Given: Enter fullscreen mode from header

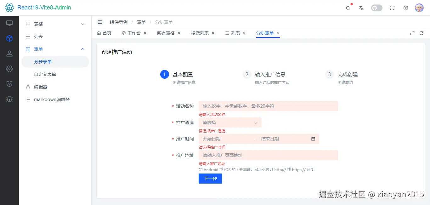Looking at the screenshot, I should coord(392,8).
